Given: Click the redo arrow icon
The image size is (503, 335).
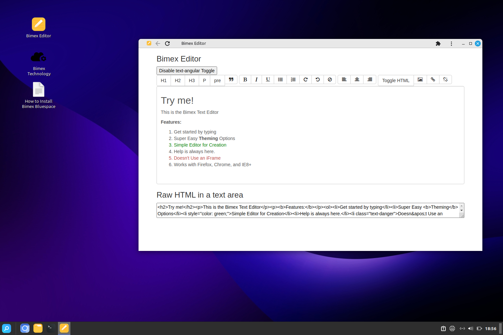Looking at the screenshot, I should (x=306, y=79).
